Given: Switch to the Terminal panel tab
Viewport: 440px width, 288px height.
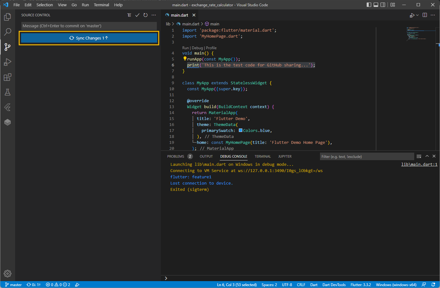Looking at the screenshot, I should (x=263, y=156).
